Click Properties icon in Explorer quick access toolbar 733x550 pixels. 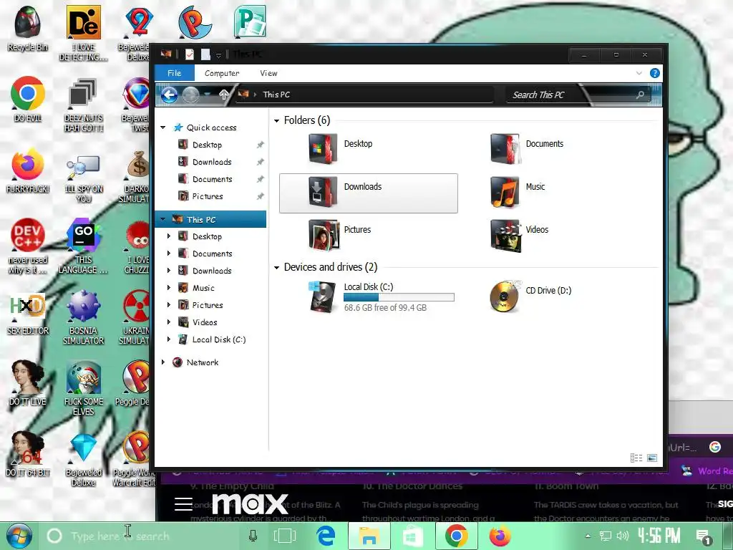189,54
